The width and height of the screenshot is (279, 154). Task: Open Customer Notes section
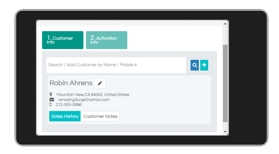(x=101, y=116)
